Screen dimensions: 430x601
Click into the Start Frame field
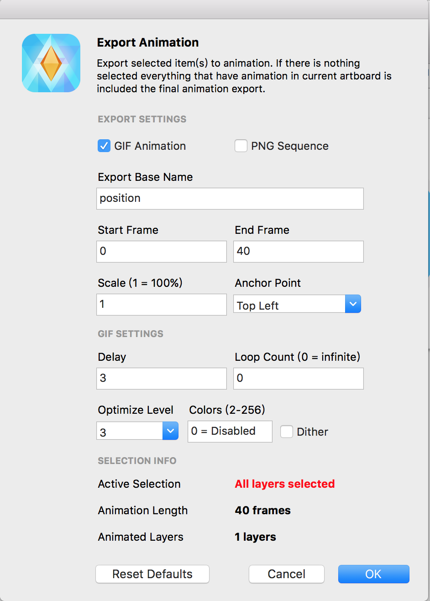[x=161, y=252]
